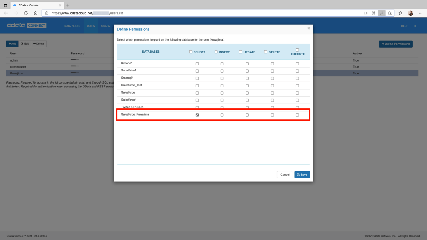This screenshot has width=427, height=240.
Task: Check the SELECT header checkbox
Action: click(x=191, y=52)
